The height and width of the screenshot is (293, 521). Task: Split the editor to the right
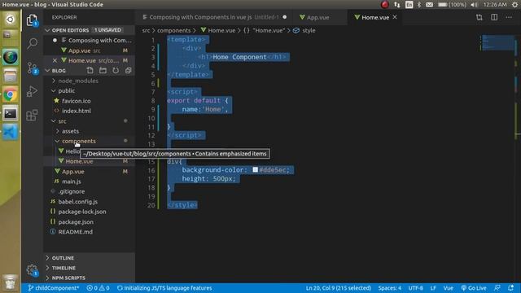pos(494,17)
